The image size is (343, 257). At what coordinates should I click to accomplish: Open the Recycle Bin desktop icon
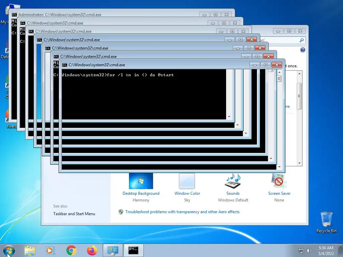326,222
